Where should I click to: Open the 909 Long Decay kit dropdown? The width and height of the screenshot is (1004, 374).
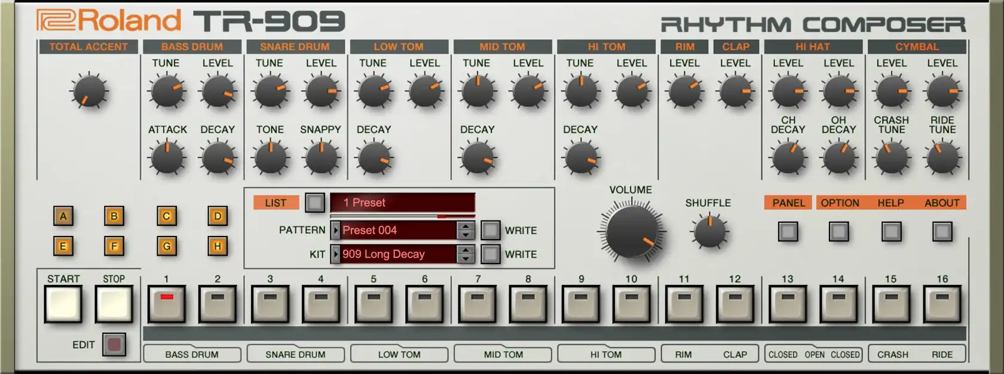[394, 254]
